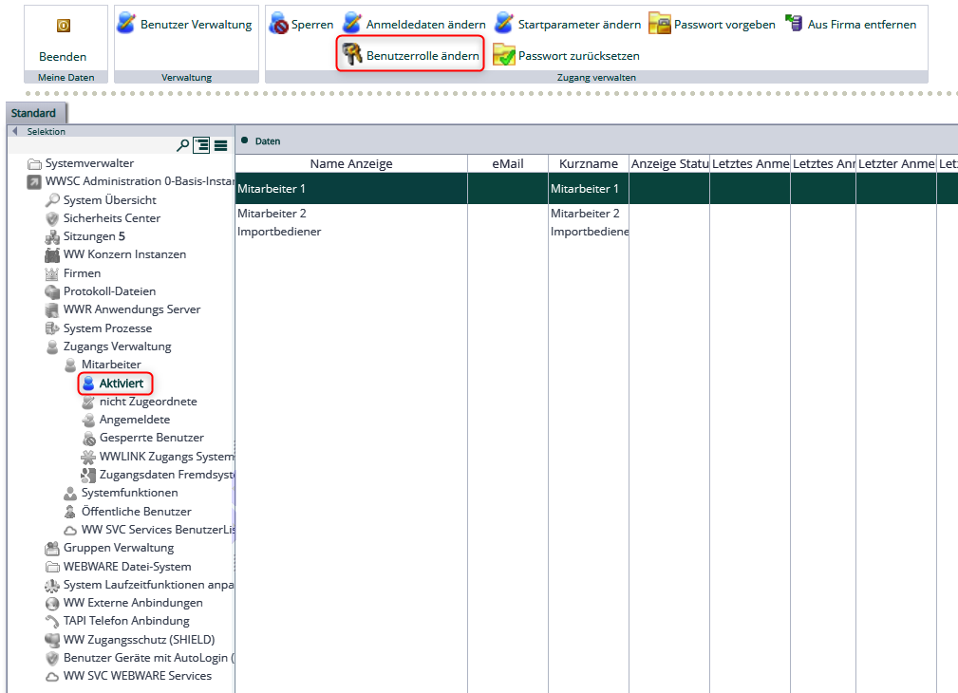Click the Anmeldedaten ändern icon
Image resolution: width=958 pixels, height=693 pixels.
point(352,24)
